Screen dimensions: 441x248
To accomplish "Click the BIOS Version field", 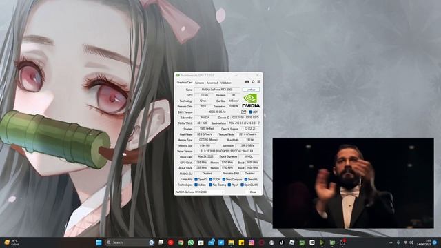I will pos(217,112).
